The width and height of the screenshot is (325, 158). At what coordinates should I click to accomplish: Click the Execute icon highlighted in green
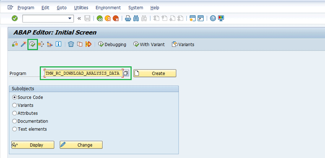point(32,44)
